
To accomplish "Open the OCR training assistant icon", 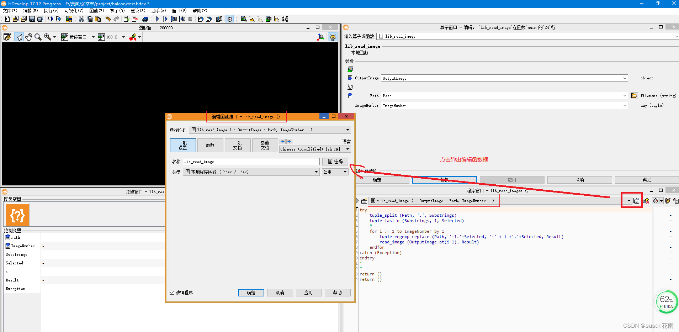I will pyautogui.click(x=285, y=19).
